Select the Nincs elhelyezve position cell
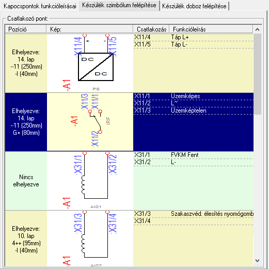Image resolution: width=269 pixels, height=269 pixels. pyautogui.click(x=26, y=181)
